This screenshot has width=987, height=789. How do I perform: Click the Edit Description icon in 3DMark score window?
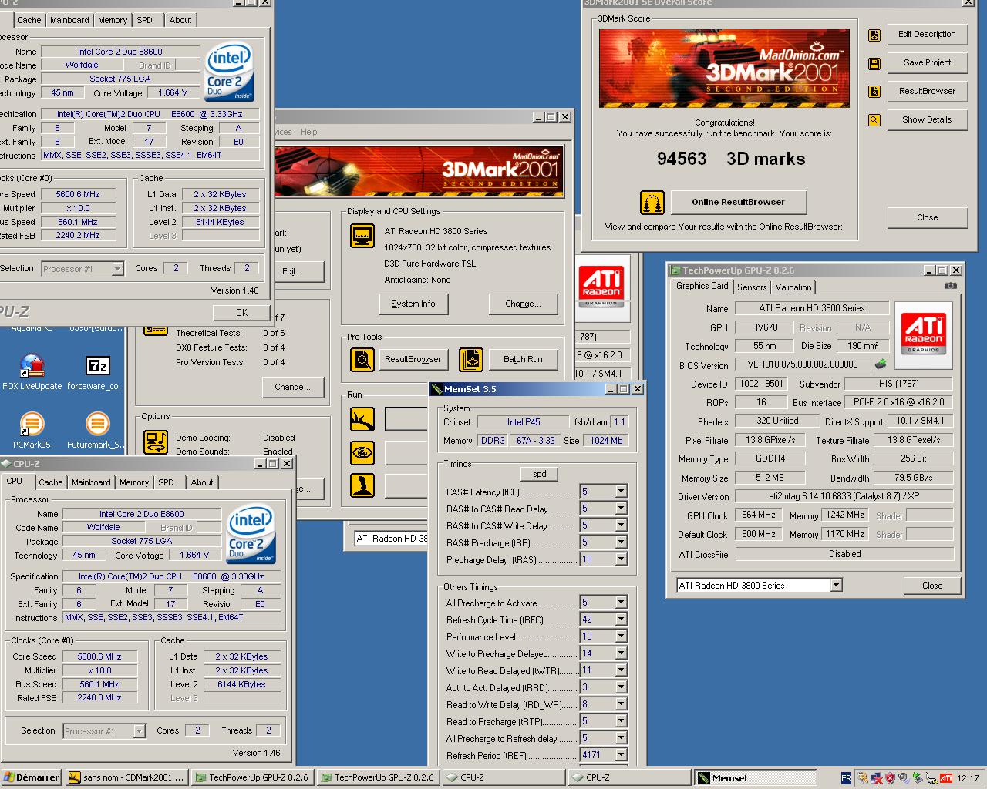tap(874, 35)
